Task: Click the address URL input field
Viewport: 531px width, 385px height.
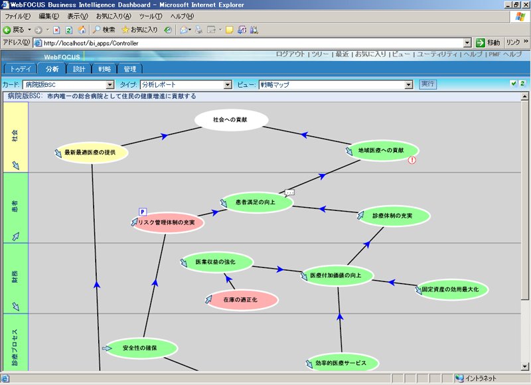Action: (x=252, y=43)
